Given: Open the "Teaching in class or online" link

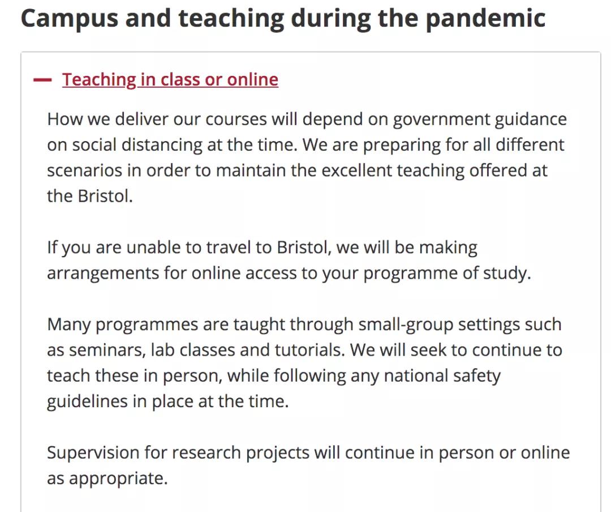Looking at the screenshot, I should click(x=170, y=80).
